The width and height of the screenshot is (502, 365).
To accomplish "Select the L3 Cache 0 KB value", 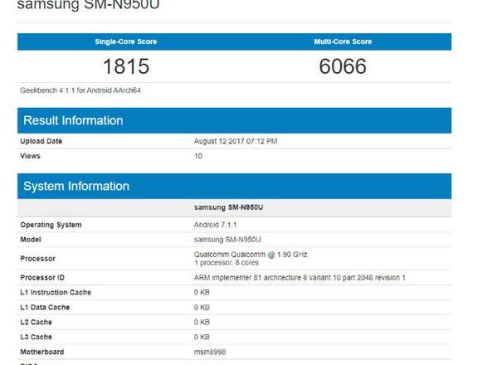I will point(202,337).
